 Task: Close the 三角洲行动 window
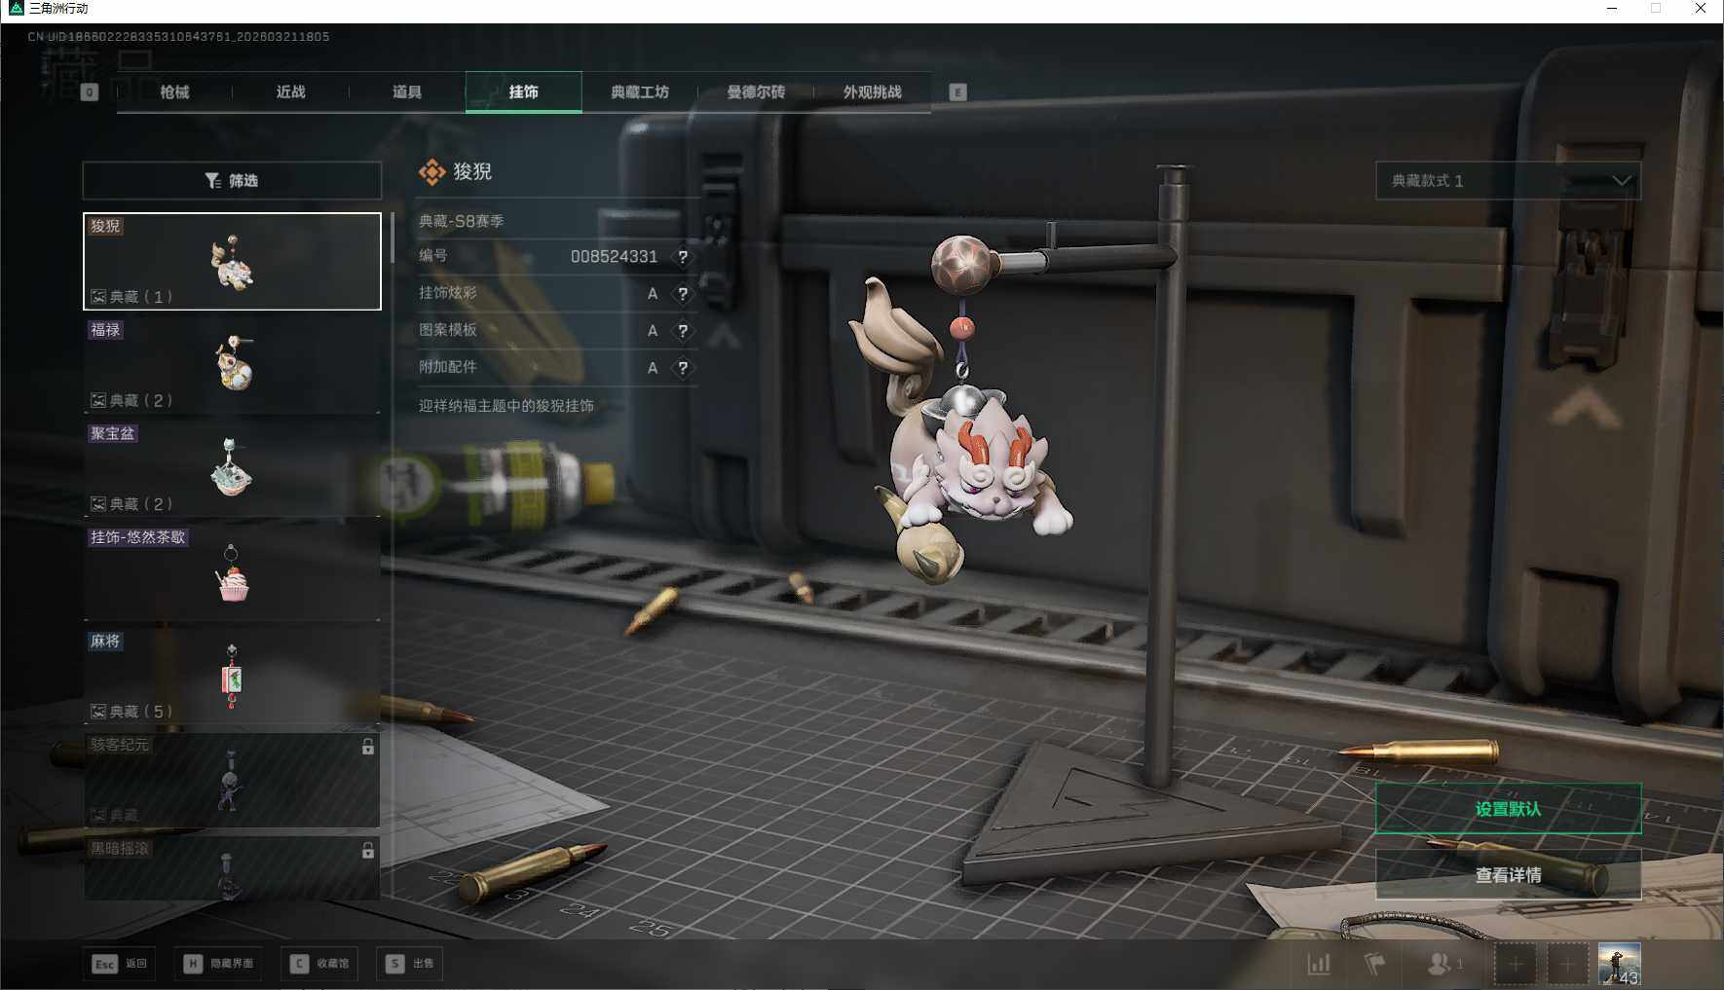(1701, 9)
